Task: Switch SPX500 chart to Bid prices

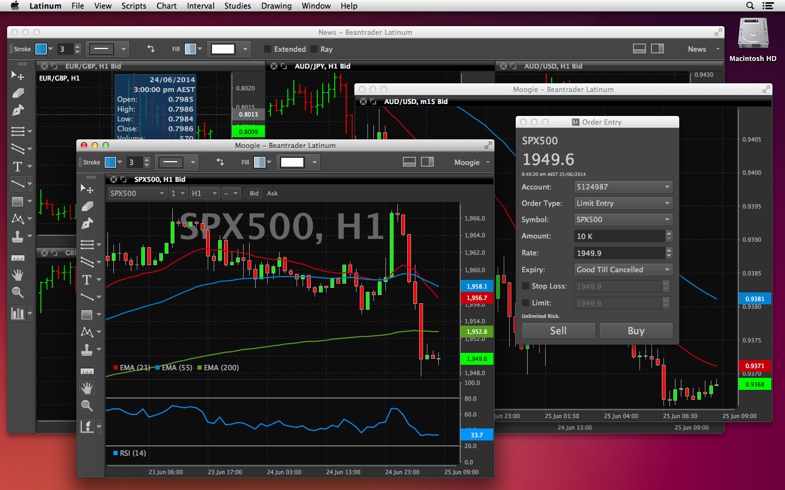Action: (254, 193)
